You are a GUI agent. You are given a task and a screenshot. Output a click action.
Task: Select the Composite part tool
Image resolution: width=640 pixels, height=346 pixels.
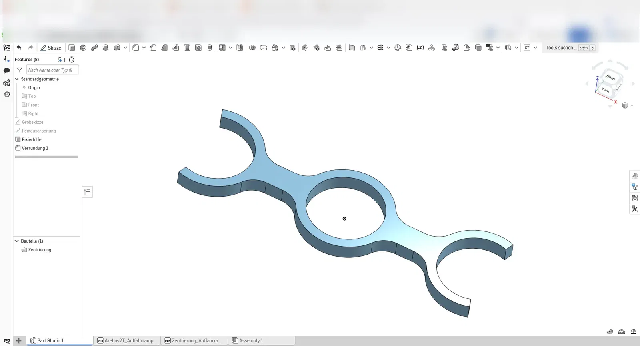point(432,48)
